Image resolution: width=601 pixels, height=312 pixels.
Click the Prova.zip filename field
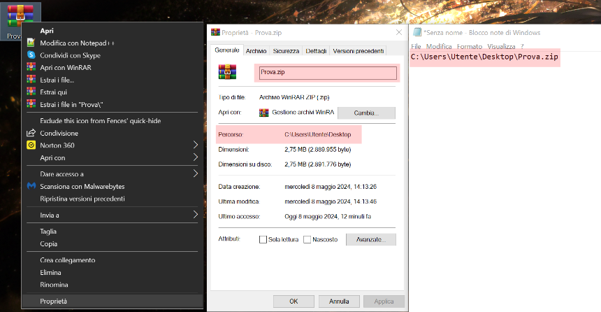(328, 73)
